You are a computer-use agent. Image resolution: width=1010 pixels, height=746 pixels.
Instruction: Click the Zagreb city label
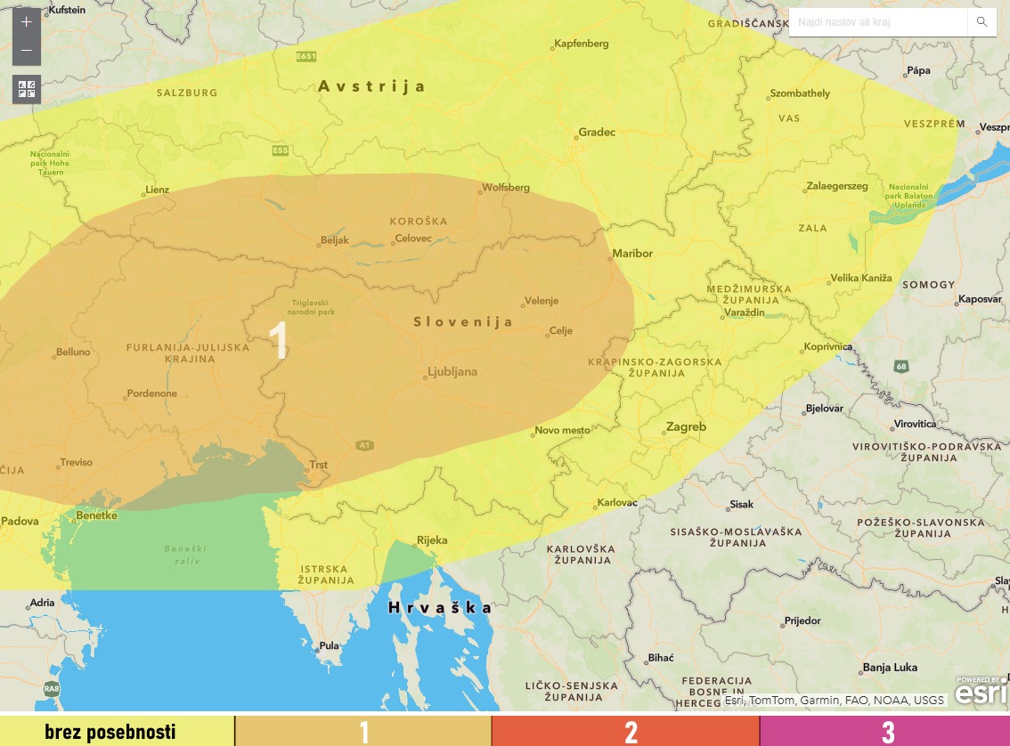click(x=686, y=427)
